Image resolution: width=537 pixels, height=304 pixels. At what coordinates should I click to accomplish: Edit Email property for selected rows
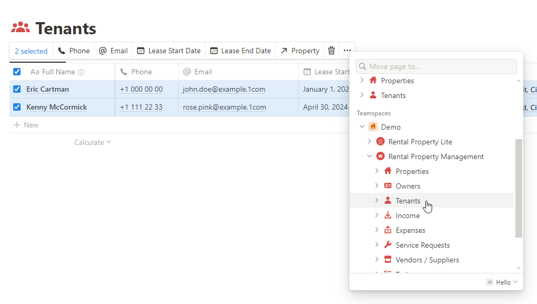[x=113, y=51]
